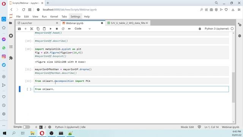Open the file browser folder icon
243x137 pixels.
point(11,23)
